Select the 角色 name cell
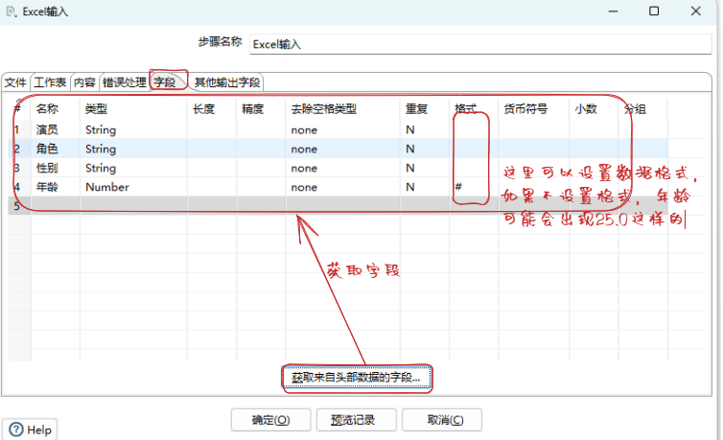723x440 pixels. [56, 149]
